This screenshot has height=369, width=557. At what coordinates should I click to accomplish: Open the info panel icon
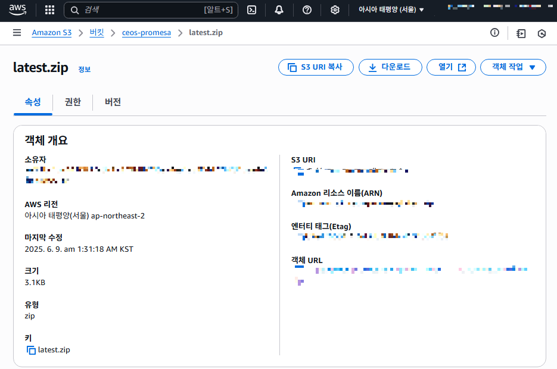494,33
